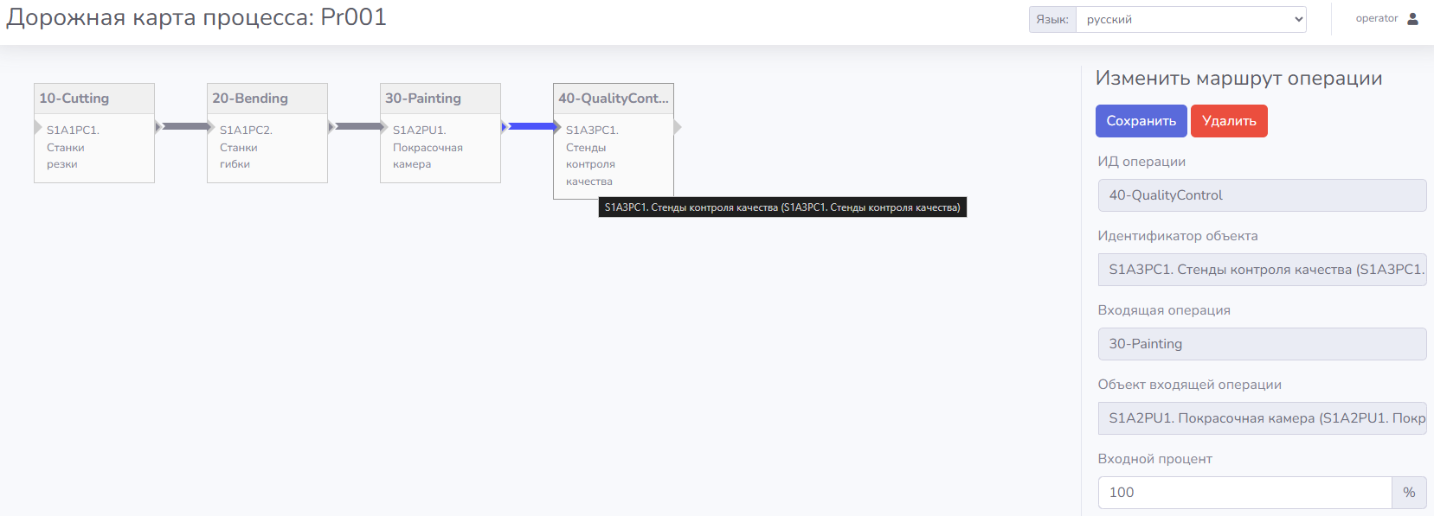Select the 30-Painting operation header

[440, 99]
